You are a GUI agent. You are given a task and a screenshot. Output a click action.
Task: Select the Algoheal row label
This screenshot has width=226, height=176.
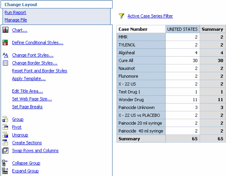(141, 53)
